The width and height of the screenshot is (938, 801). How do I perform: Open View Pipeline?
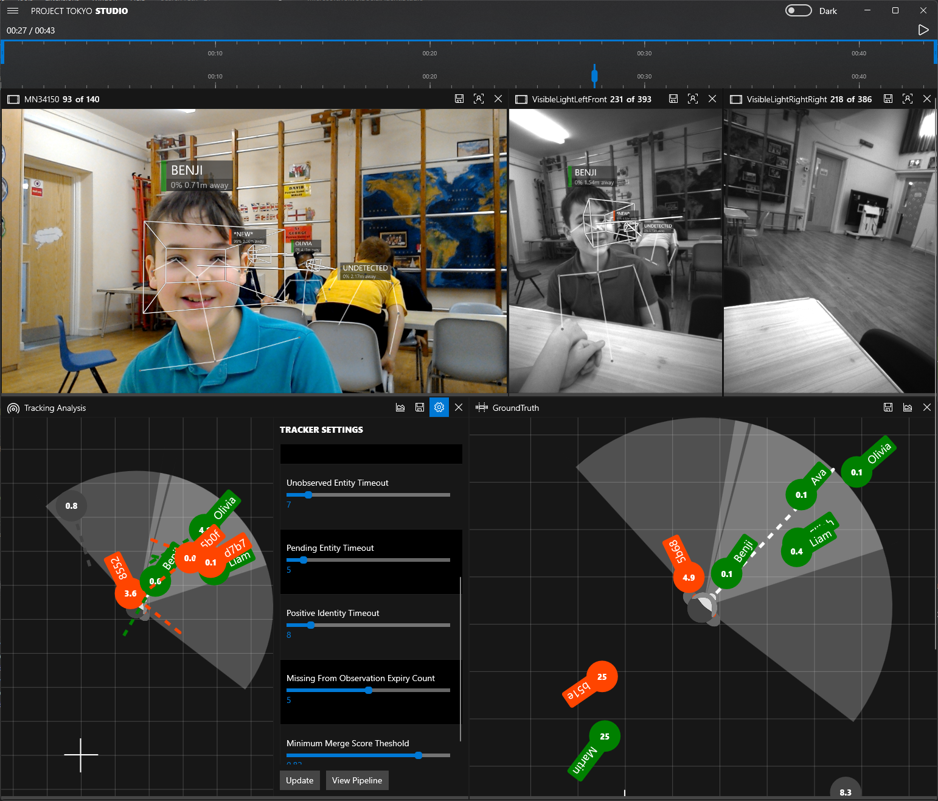coord(357,780)
